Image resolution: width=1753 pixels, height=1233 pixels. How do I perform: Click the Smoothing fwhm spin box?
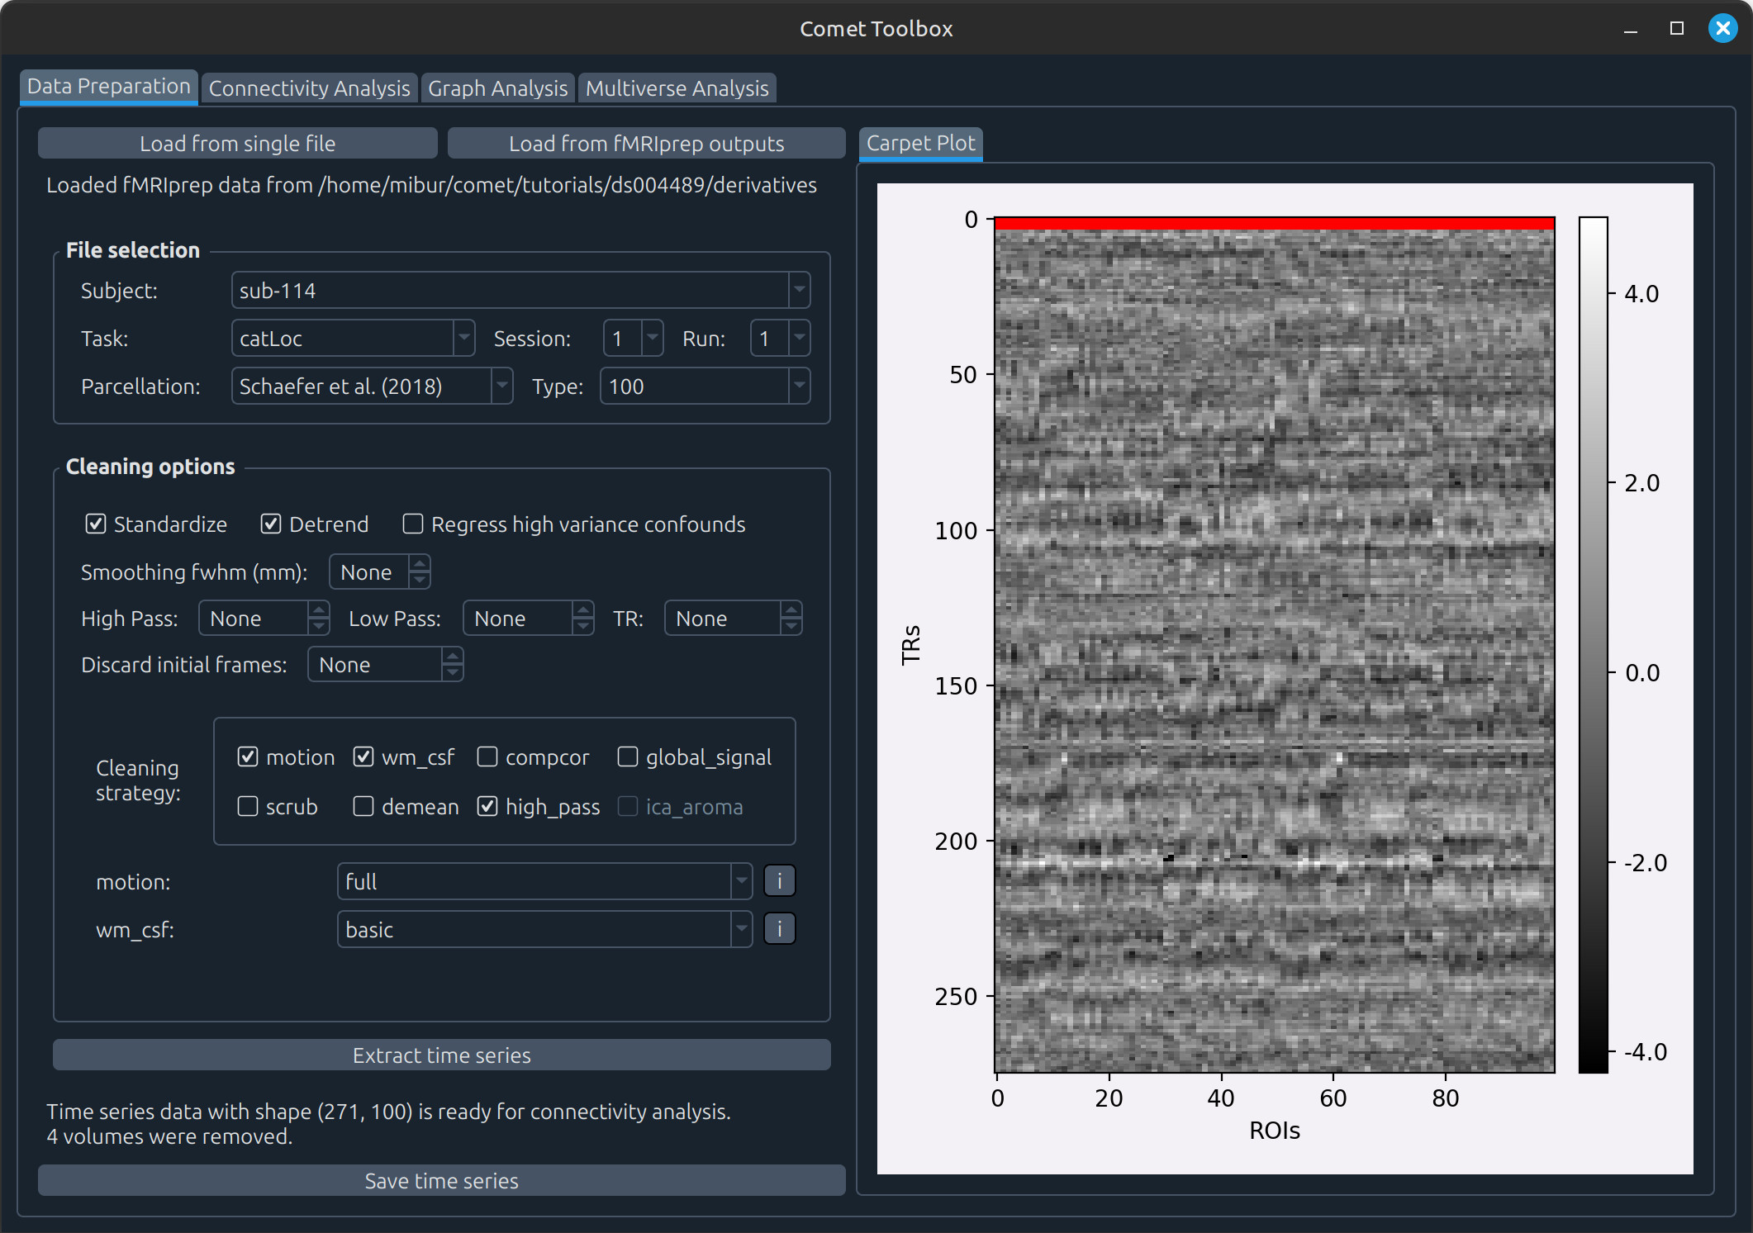point(380,572)
